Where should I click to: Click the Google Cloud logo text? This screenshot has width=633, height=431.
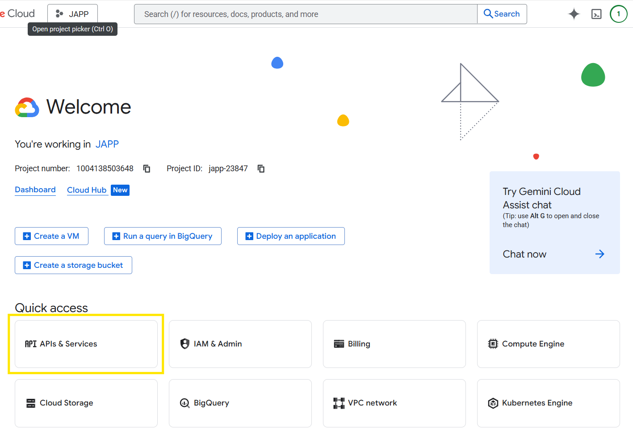[x=17, y=13]
